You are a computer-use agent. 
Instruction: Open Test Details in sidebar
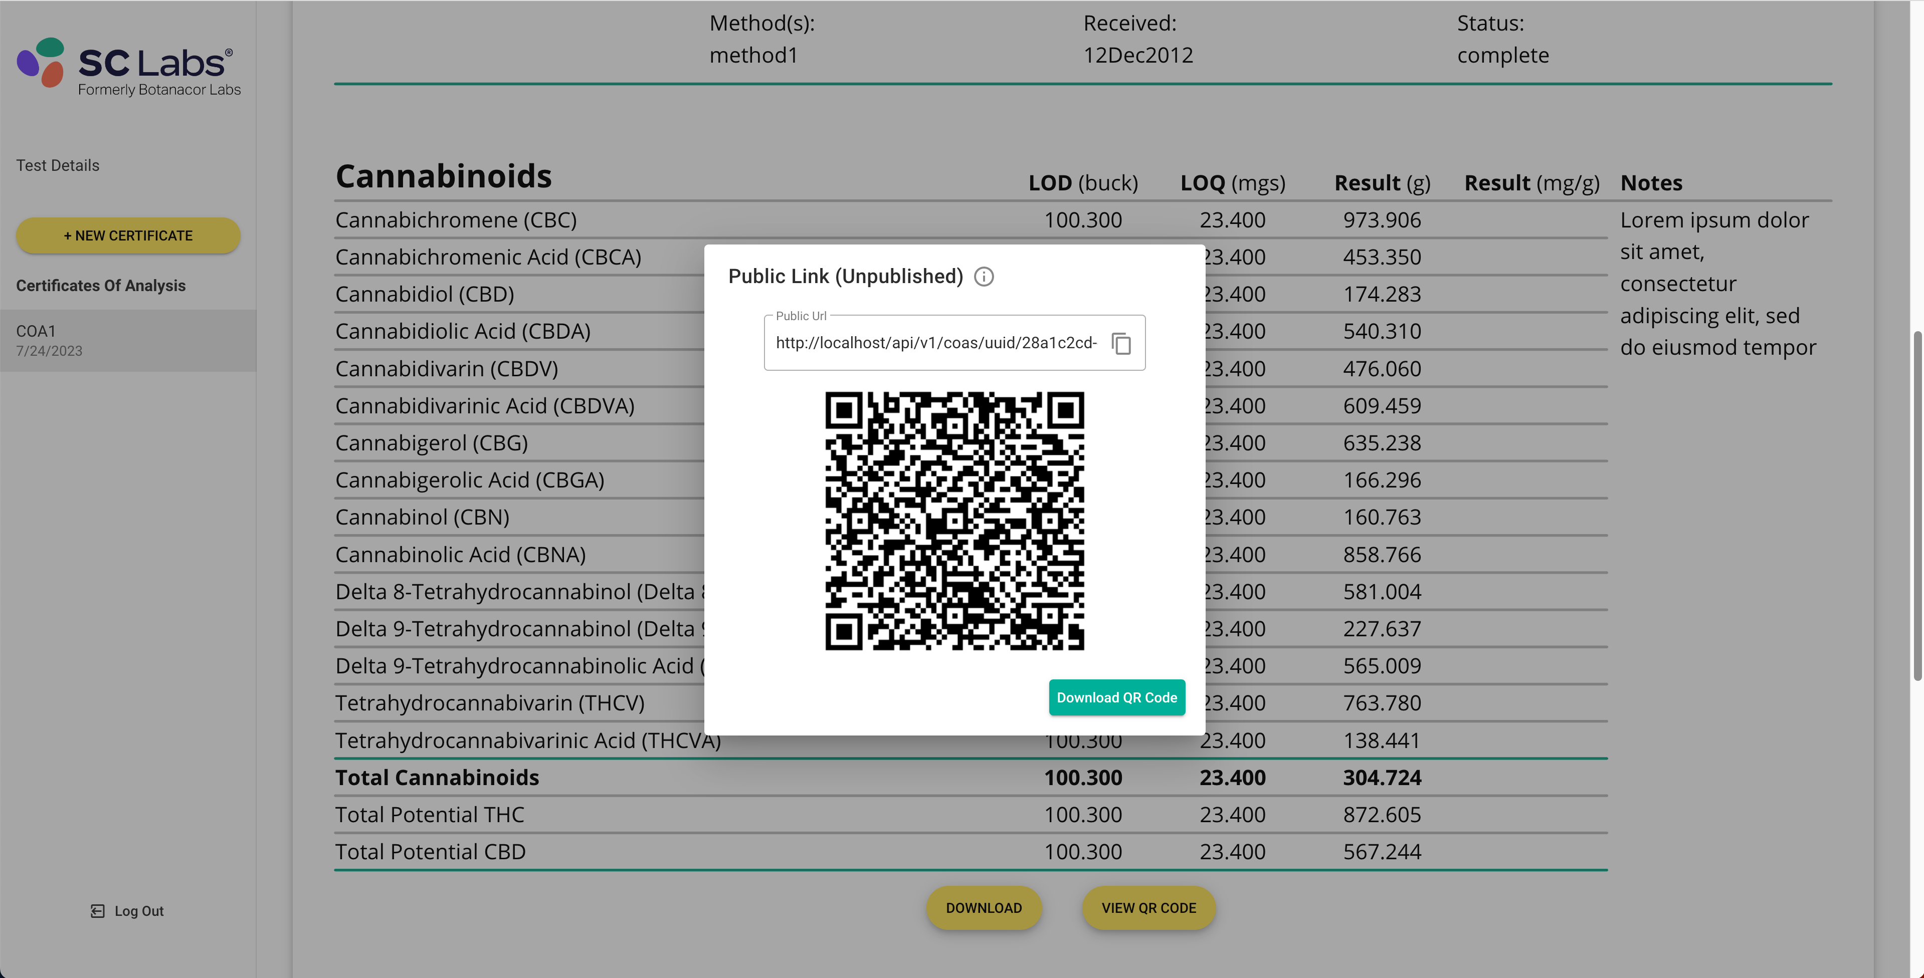pyautogui.click(x=58, y=166)
